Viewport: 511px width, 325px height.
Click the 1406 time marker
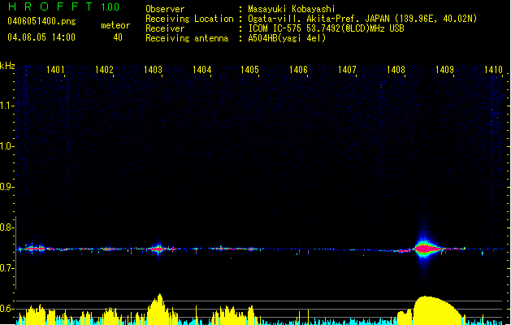[298, 70]
